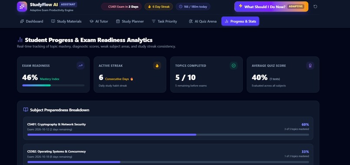Click the What Should I Do Now? button
Image resolution: width=350 pixels, height=165 pixels.
point(271,6)
